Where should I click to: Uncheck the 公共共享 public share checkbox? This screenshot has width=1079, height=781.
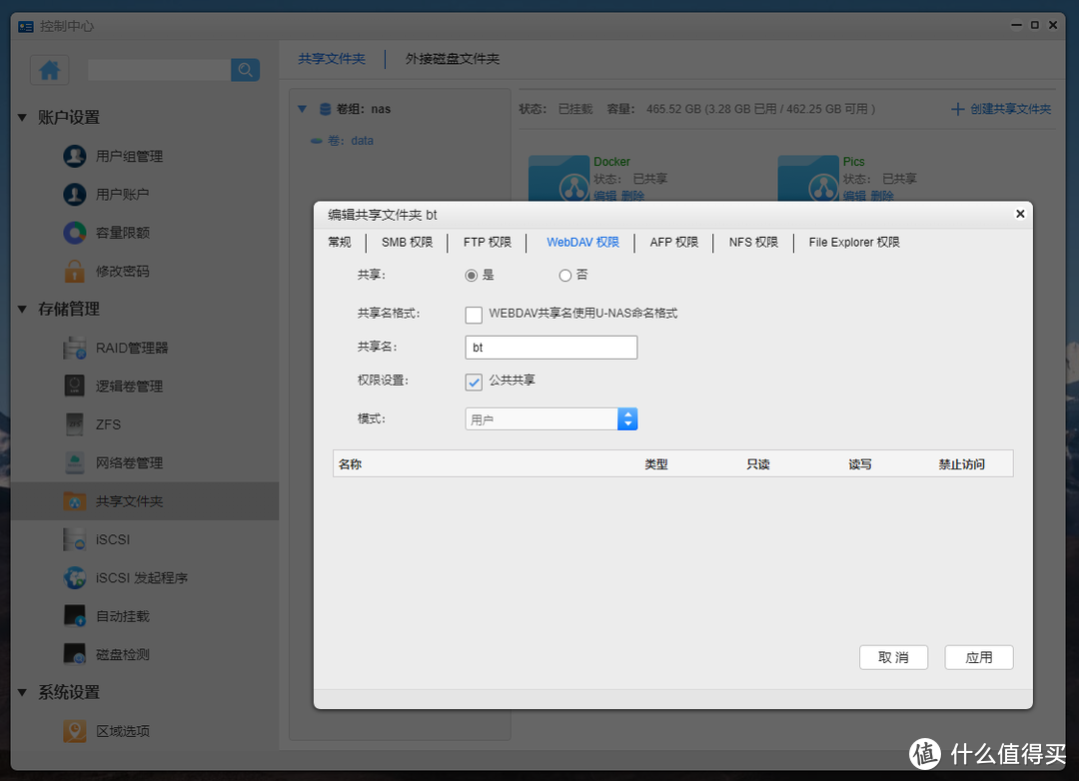click(x=474, y=381)
